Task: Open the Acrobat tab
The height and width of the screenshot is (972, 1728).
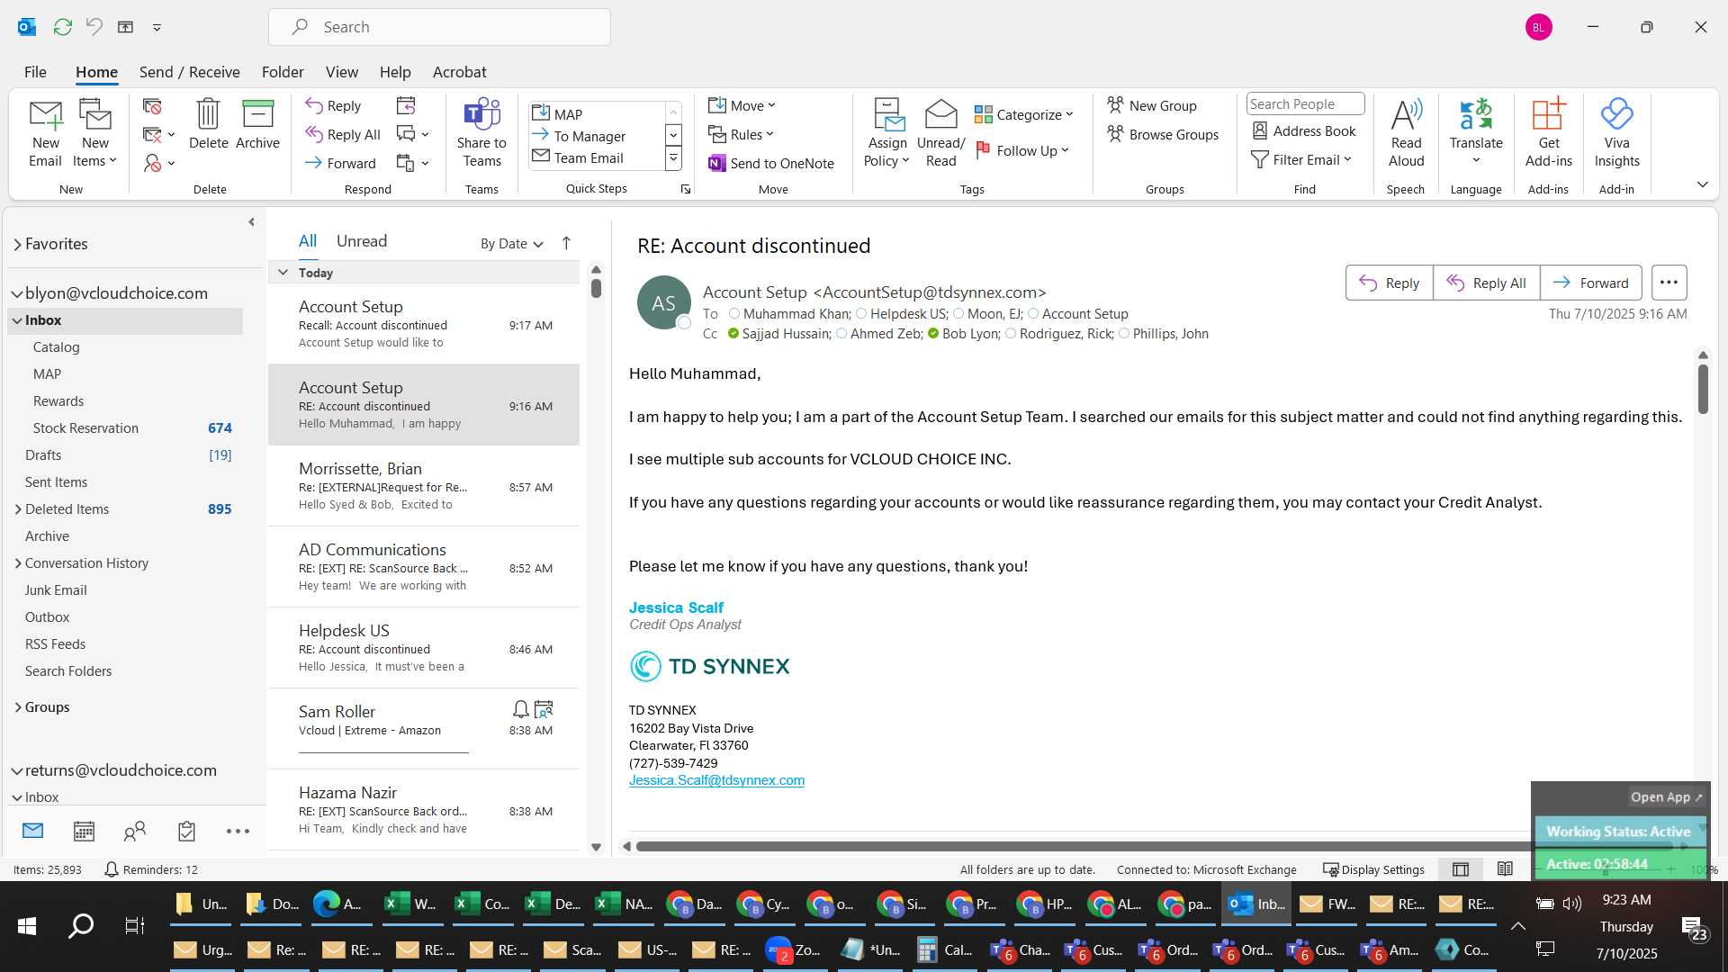Action: (459, 72)
